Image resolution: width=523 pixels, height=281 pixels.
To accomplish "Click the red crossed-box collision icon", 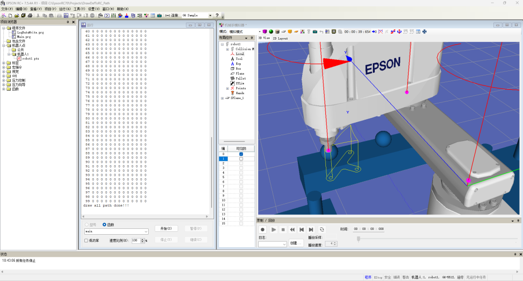I will click(x=380, y=31).
